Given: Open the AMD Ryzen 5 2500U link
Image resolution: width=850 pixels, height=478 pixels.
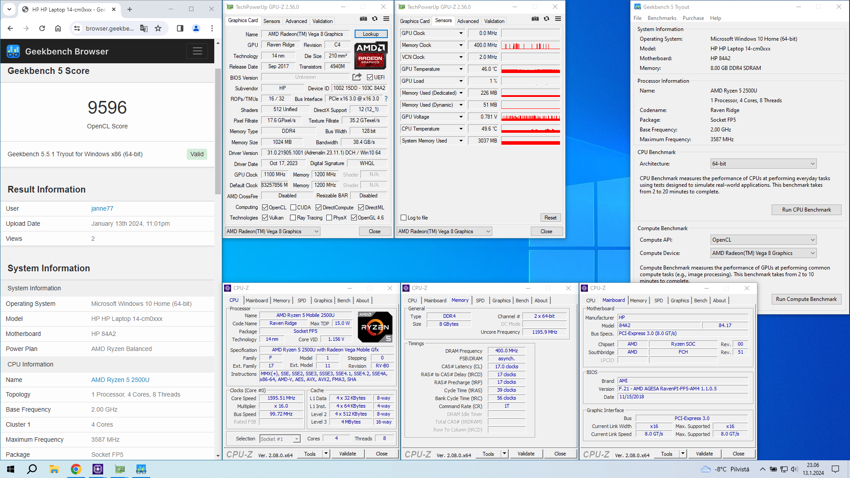Looking at the screenshot, I should pyautogui.click(x=120, y=380).
